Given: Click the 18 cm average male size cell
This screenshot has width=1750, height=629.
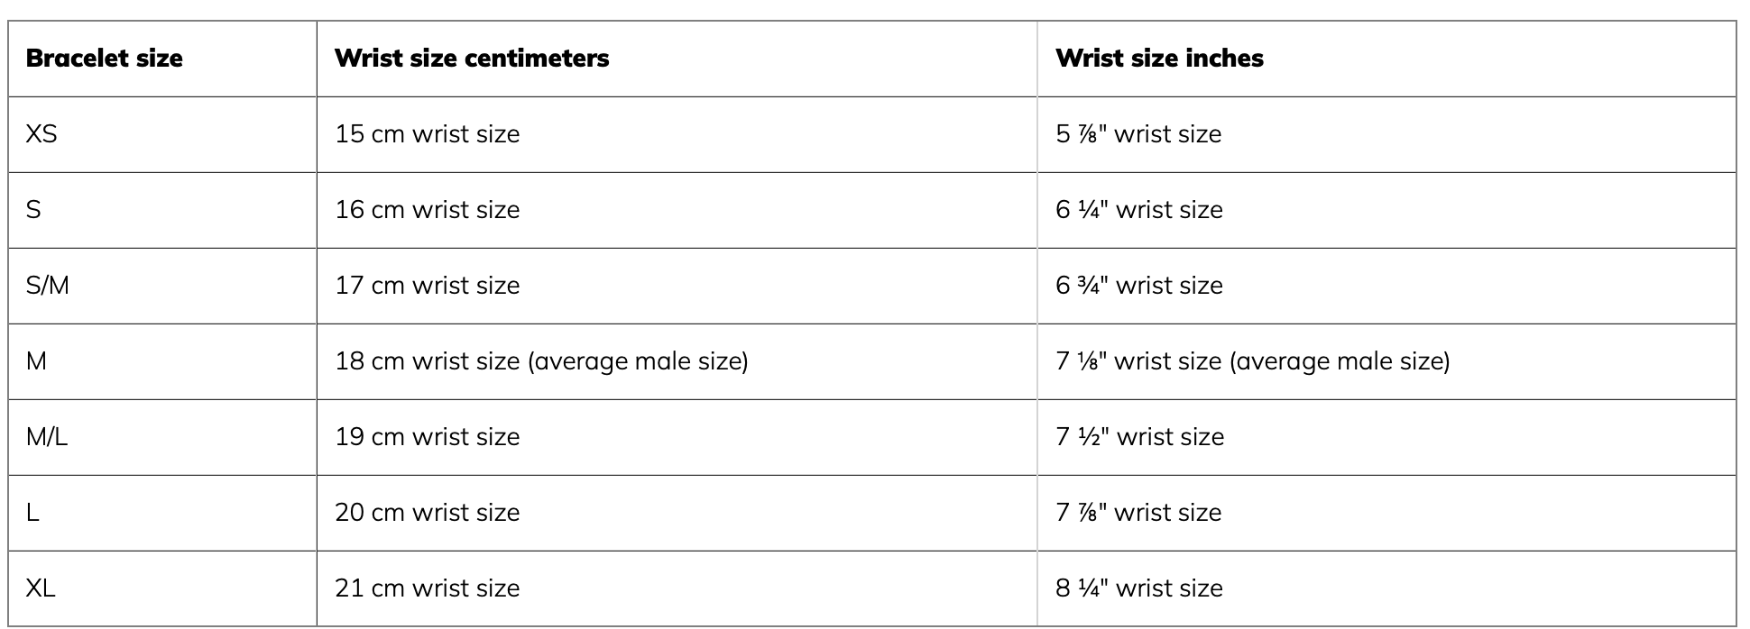Looking at the screenshot, I should 541,361.
